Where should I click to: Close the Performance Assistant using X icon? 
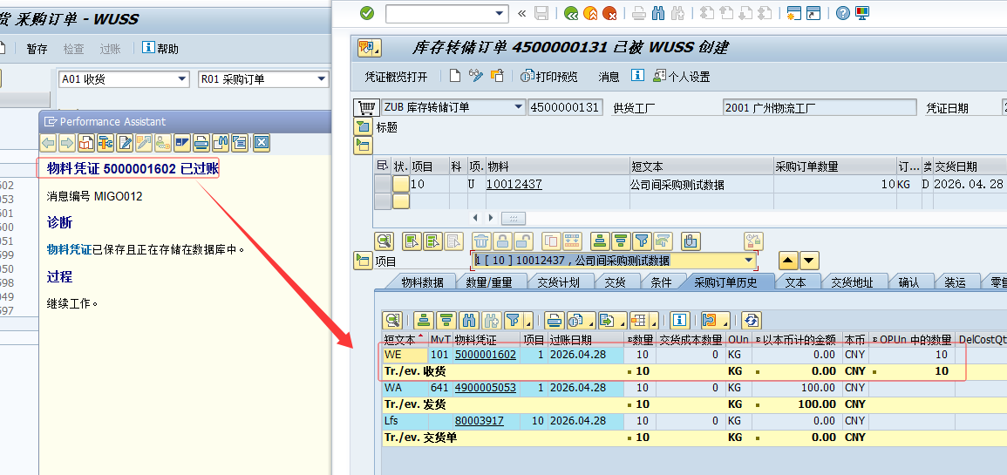[261, 143]
